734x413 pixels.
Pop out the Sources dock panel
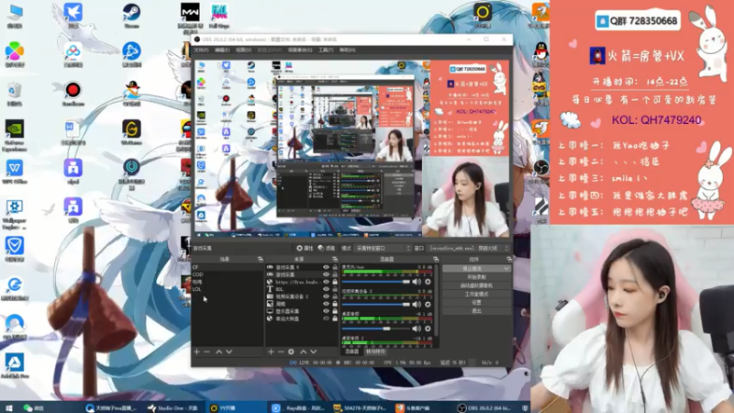coord(335,259)
